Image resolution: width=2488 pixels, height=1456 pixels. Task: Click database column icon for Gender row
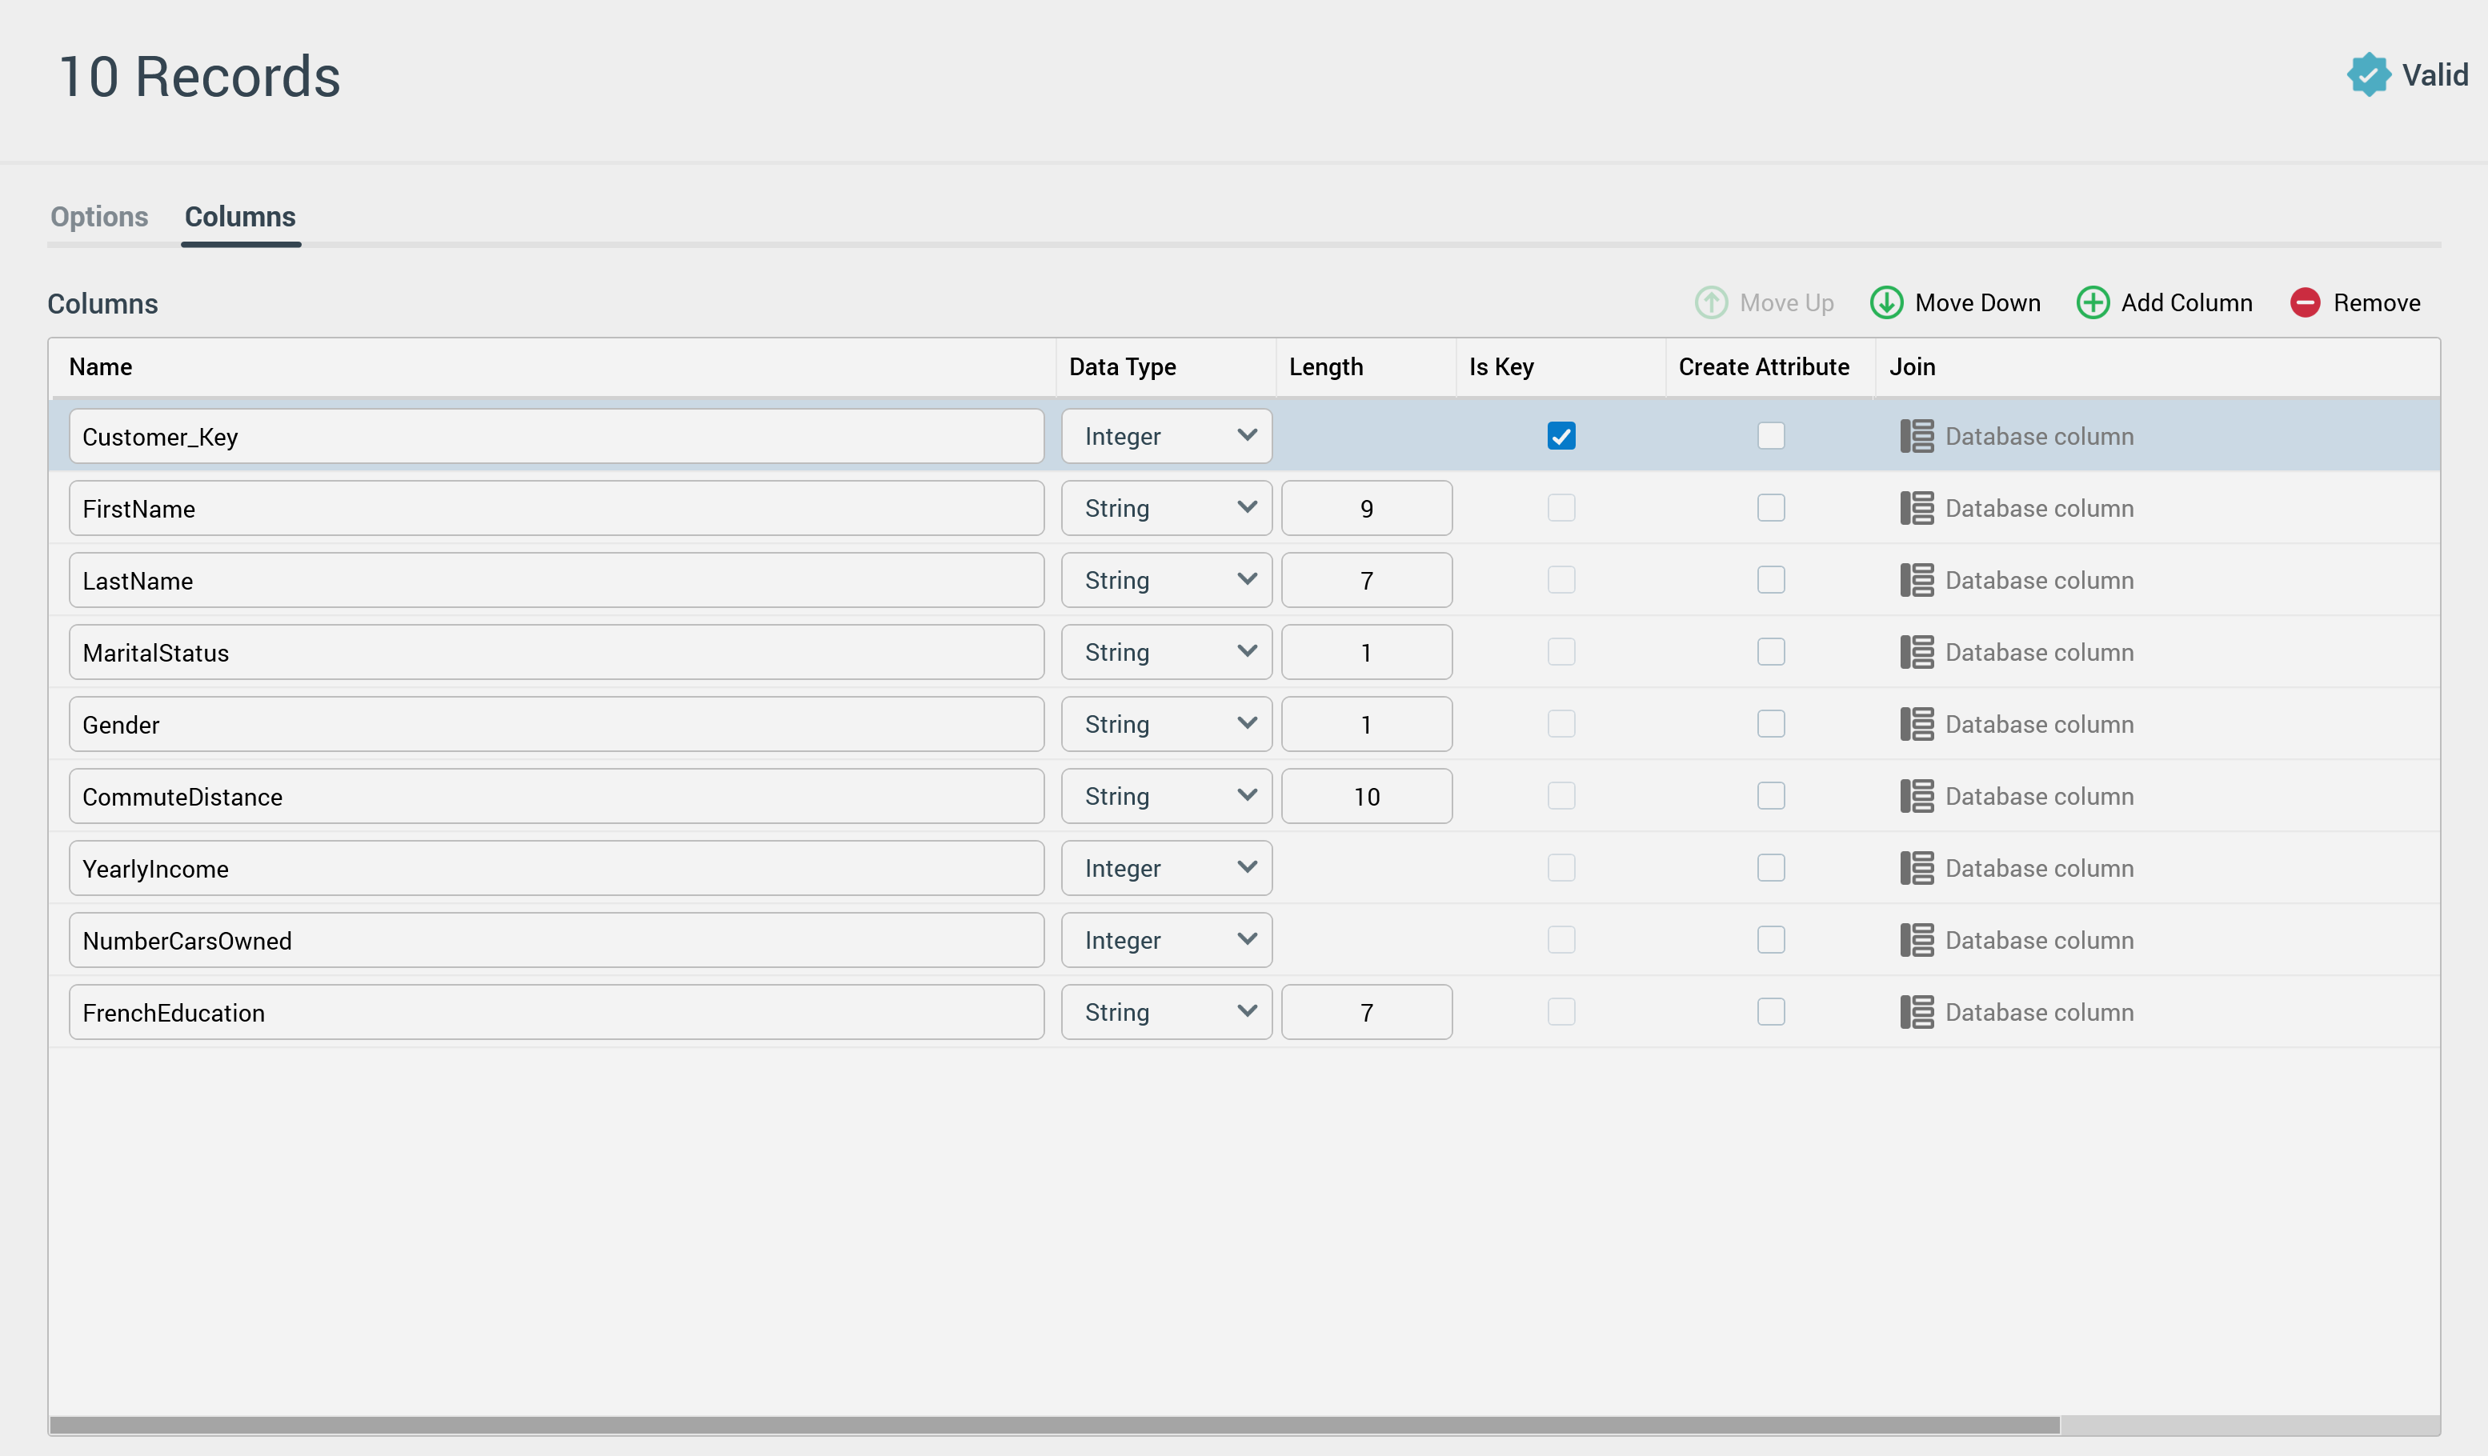pos(1917,725)
